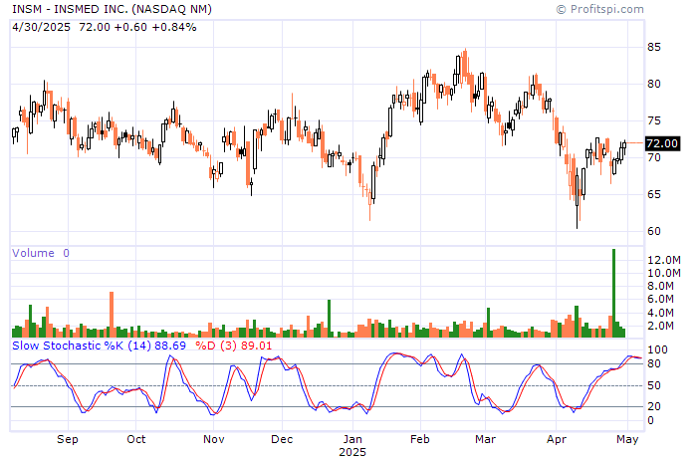Click the %D (3) 89.01 label
This screenshot has width=697, height=462.
click(233, 346)
